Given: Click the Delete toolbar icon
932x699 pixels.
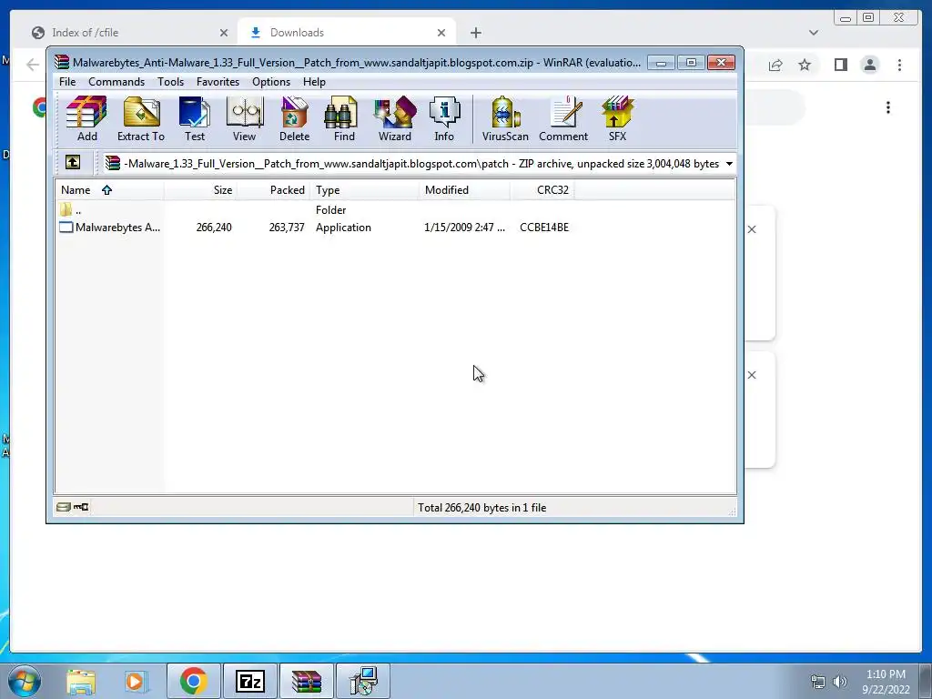Looking at the screenshot, I should (x=294, y=119).
